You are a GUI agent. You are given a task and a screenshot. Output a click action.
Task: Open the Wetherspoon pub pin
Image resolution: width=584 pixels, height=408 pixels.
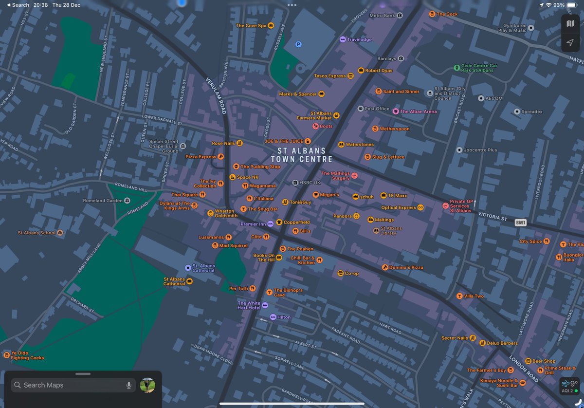point(375,129)
